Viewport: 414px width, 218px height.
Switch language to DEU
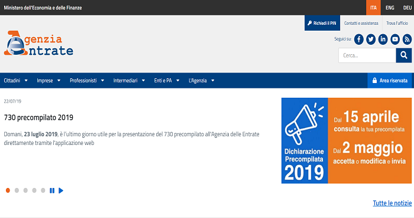coord(407,8)
